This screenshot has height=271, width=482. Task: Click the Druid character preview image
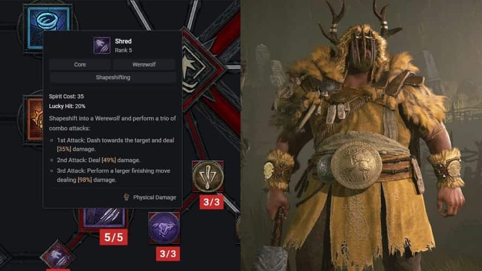click(361, 135)
